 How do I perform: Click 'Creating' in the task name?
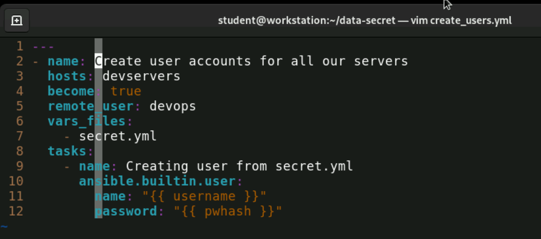coord(157,166)
